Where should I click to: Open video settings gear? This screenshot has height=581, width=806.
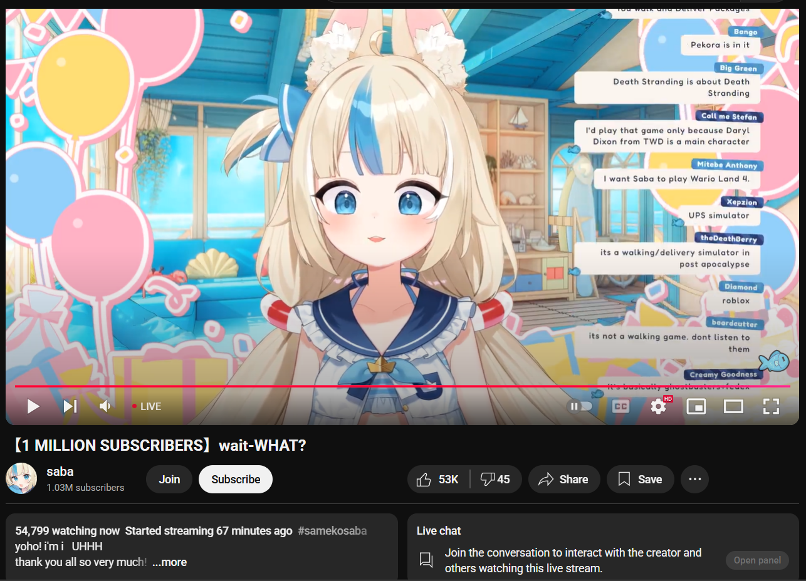[x=658, y=406]
